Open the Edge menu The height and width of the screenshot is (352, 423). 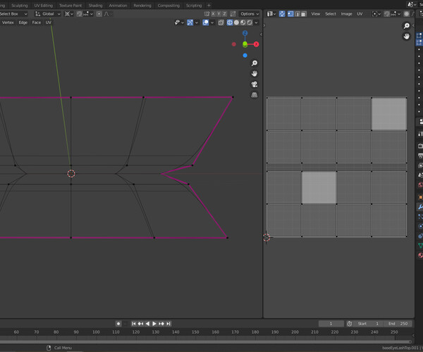tap(23, 23)
